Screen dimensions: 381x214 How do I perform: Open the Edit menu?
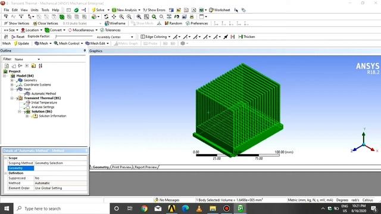click(15, 10)
